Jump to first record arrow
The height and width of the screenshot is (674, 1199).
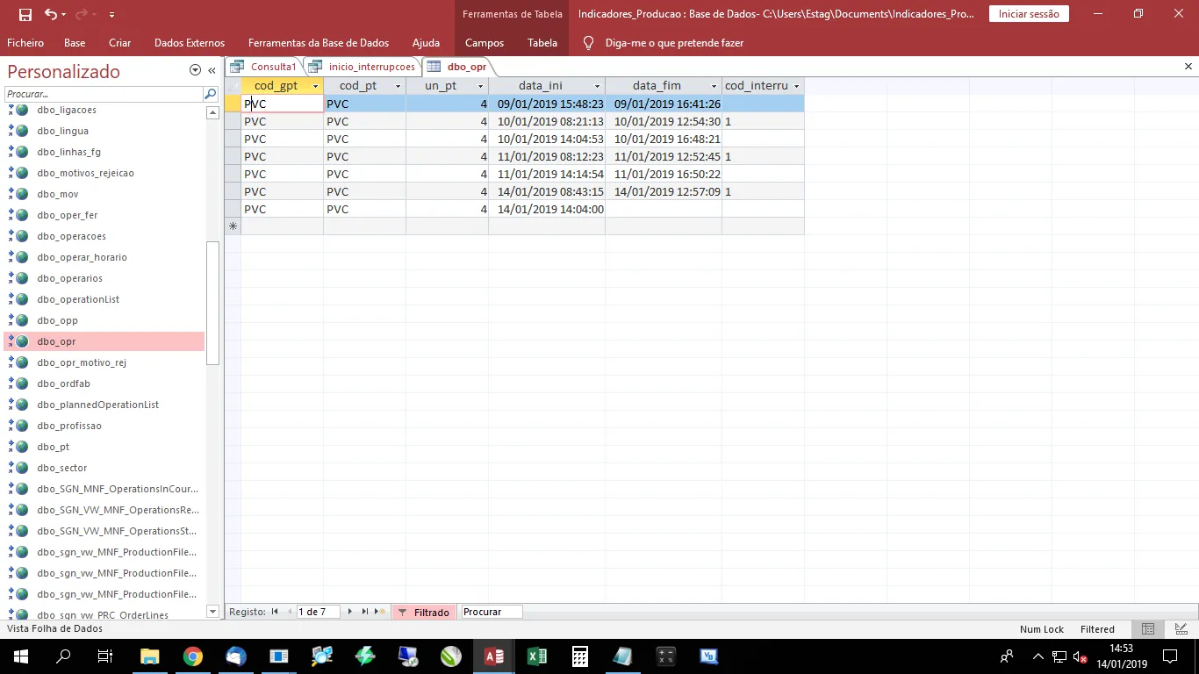(x=275, y=612)
